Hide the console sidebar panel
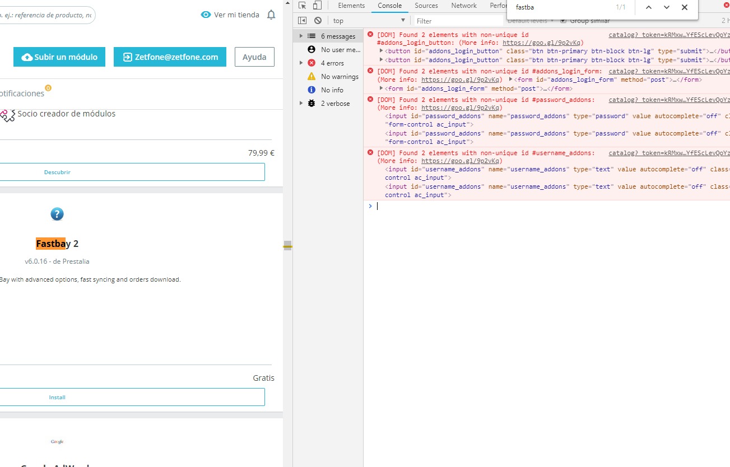 coord(303,21)
